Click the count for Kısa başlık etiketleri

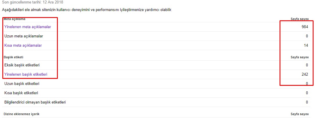click(307, 93)
